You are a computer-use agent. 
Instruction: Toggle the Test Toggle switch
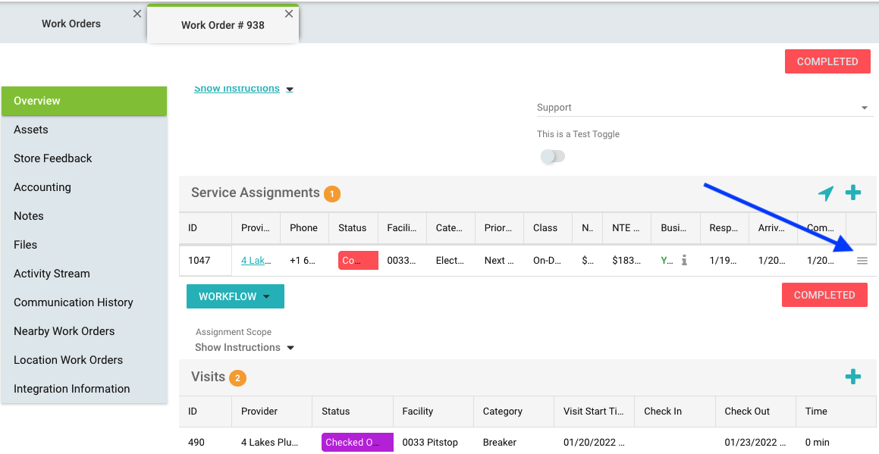(x=553, y=157)
